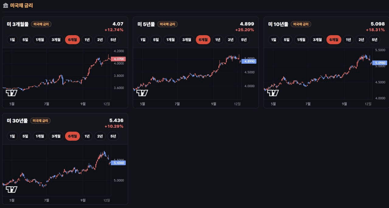
Task: Switch 미 30년물 chart to 5일
Action: click(x=25, y=136)
